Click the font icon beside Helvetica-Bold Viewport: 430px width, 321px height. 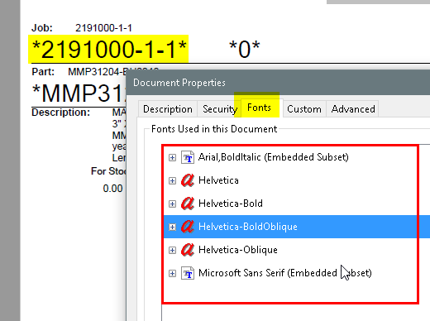(188, 204)
